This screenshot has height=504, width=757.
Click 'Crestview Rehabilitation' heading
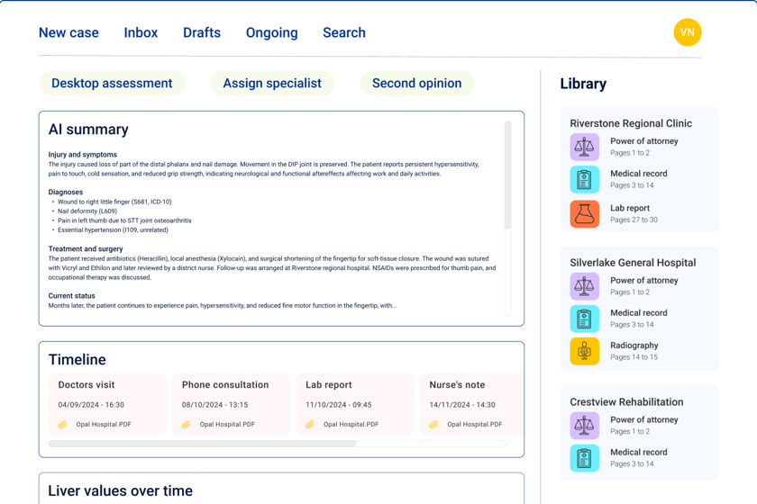626,401
